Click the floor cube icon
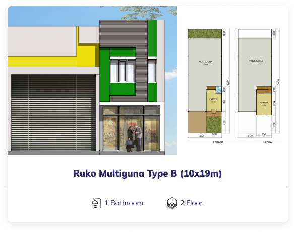 (x=172, y=203)
